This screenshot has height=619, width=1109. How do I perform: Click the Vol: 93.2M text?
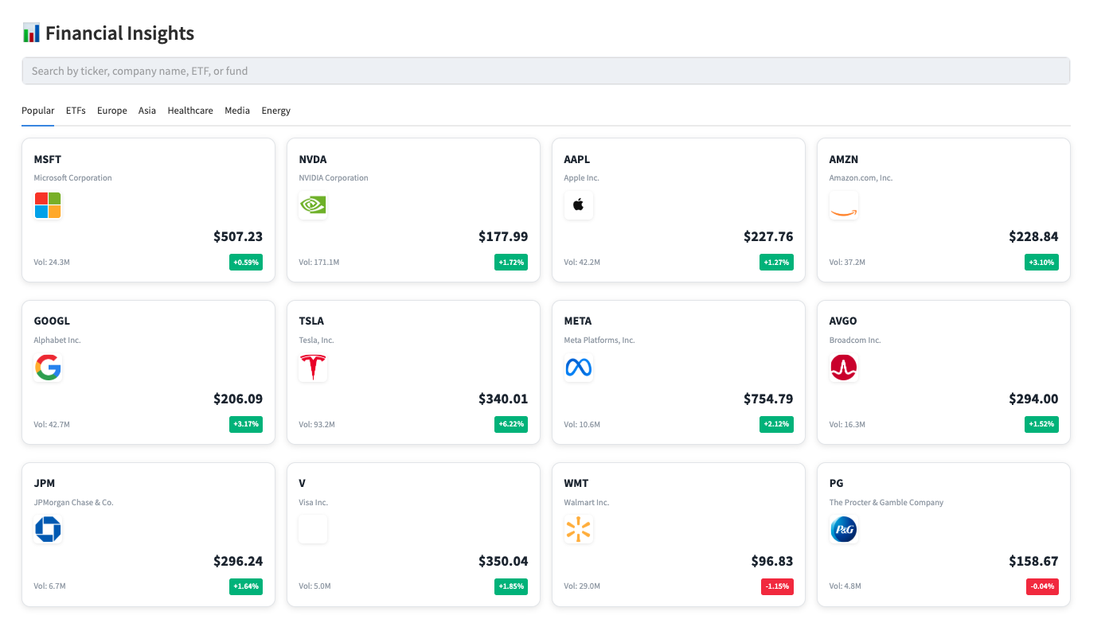click(x=317, y=424)
